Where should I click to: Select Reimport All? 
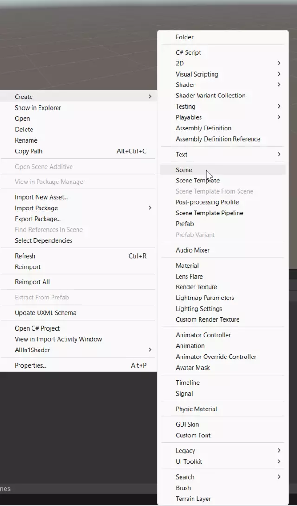pos(32,282)
